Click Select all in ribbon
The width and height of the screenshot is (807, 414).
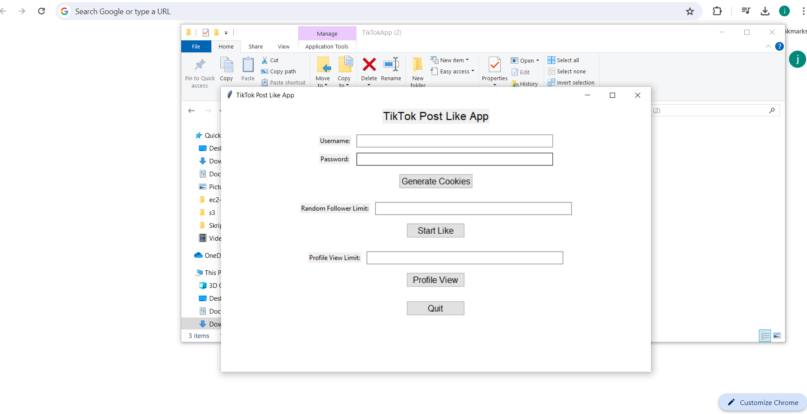[x=563, y=60]
